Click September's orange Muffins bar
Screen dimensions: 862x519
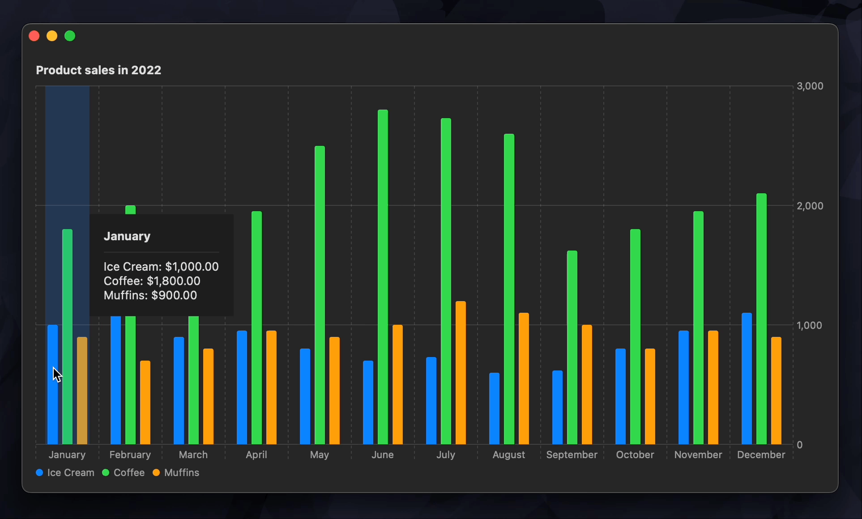[587, 385]
